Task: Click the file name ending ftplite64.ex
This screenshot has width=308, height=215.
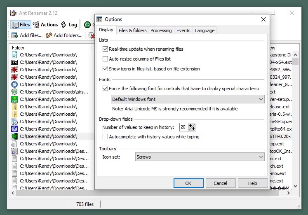Action: (x=281, y=129)
